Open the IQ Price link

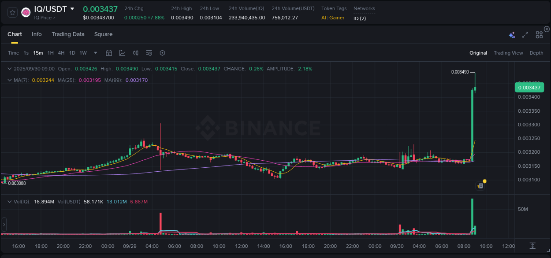pyautogui.click(x=44, y=18)
